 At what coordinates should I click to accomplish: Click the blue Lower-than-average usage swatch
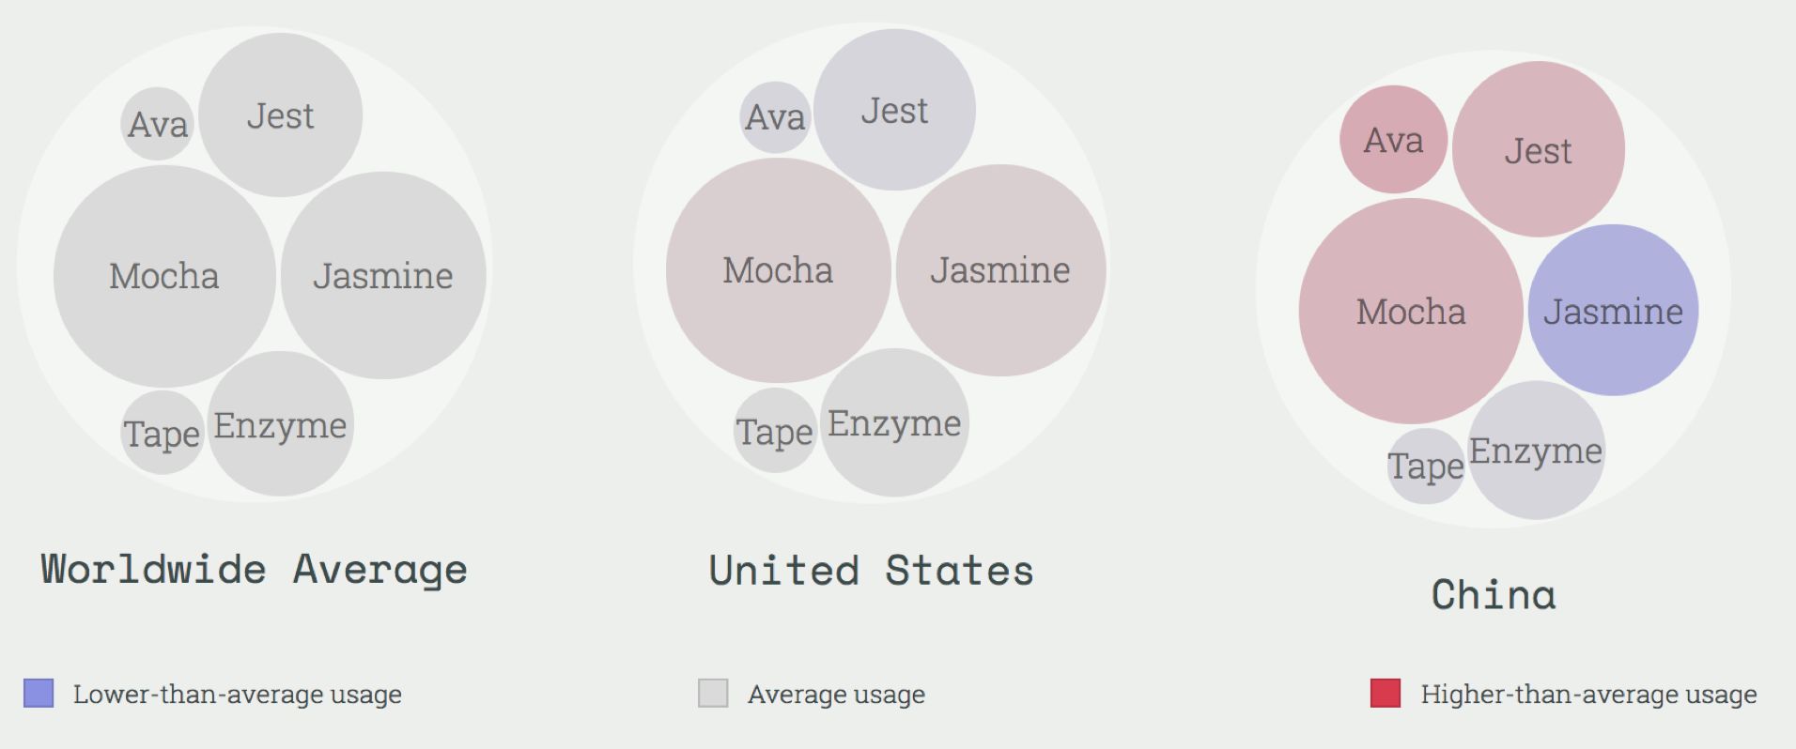pyautogui.click(x=39, y=694)
